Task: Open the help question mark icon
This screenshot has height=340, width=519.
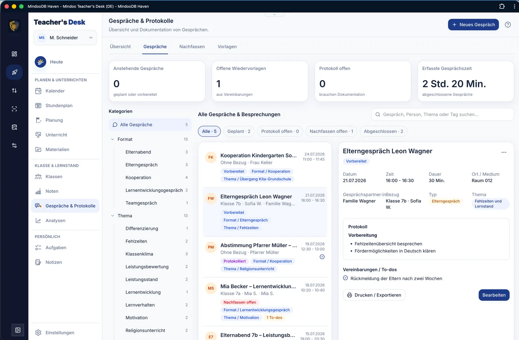Action: [x=508, y=25]
